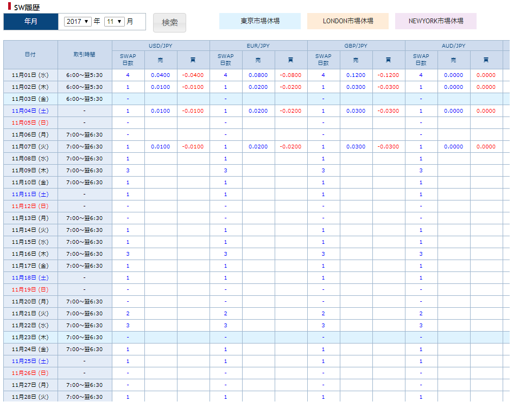Viewport: 520px width, 408px height.
Task: Select the 11月16日 (木) date cell
Action: pos(30,254)
